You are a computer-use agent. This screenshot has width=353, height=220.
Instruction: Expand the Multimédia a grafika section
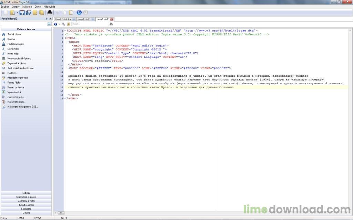click(x=26, y=197)
